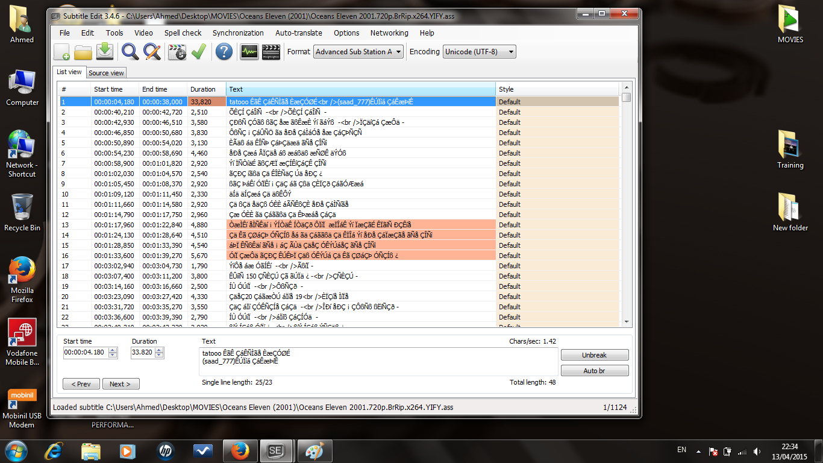823x463 pixels.
Task: Select the MOVIES folder on the desktop
Action: point(790,25)
